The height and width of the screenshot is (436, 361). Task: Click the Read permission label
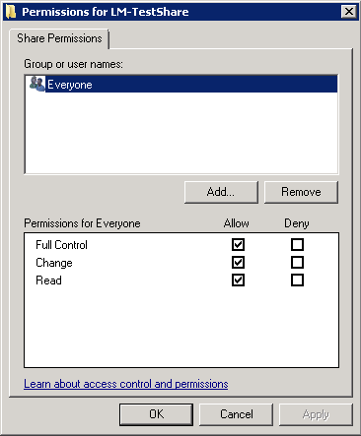pos(48,280)
